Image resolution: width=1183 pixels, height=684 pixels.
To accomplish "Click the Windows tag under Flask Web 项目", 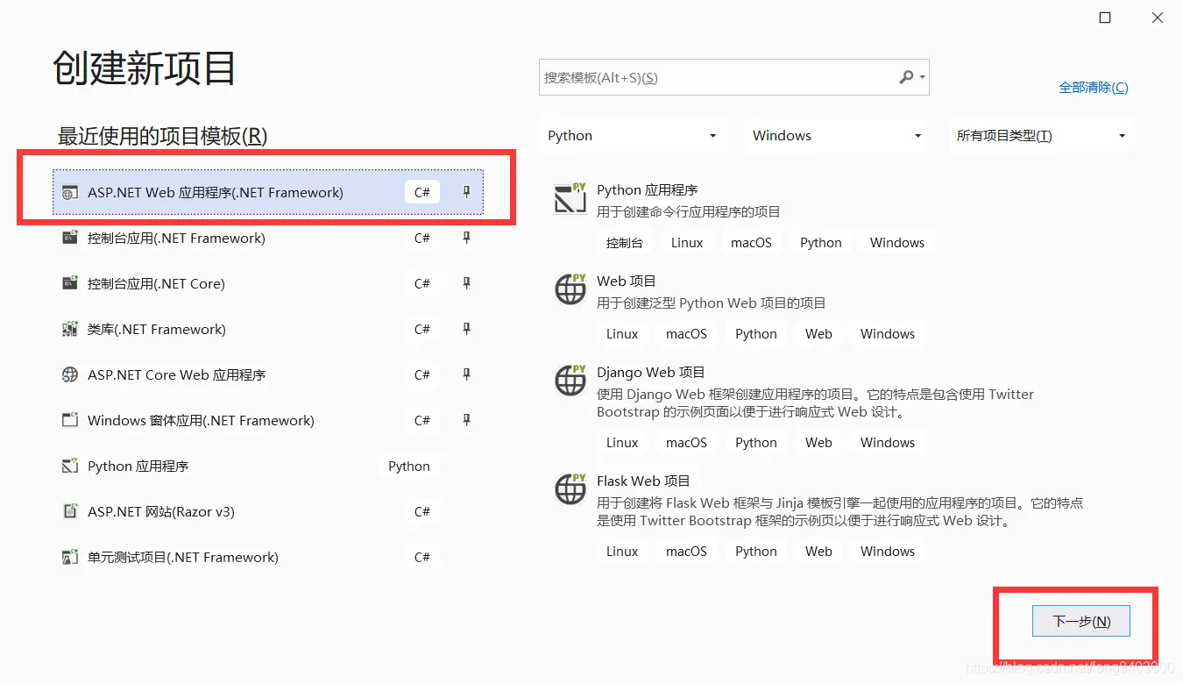I will tap(888, 552).
